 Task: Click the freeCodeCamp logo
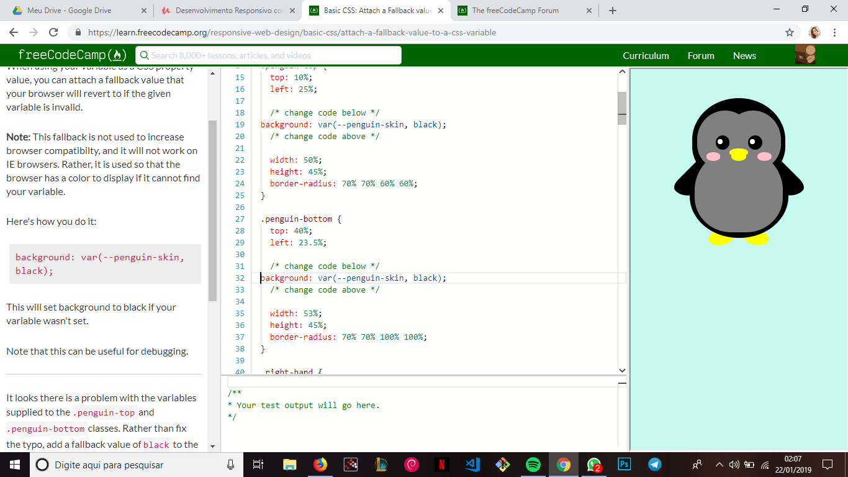(x=73, y=55)
